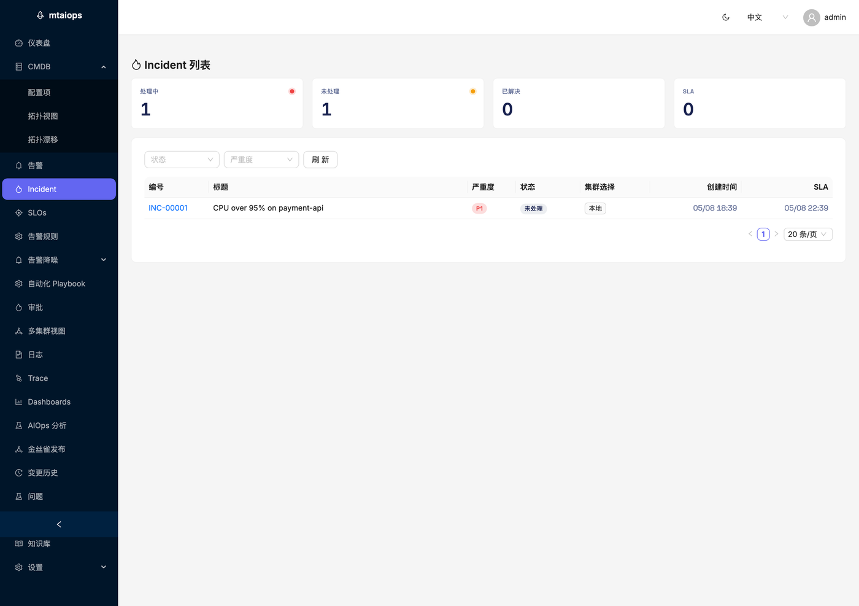Click the P1 severity tag
Viewport: 859px width, 606px height.
pyautogui.click(x=479, y=209)
